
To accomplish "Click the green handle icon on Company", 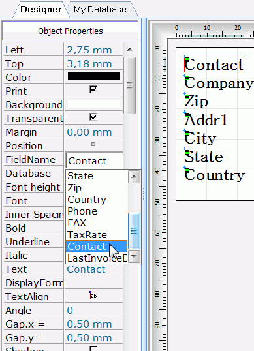I will [x=187, y=78].
